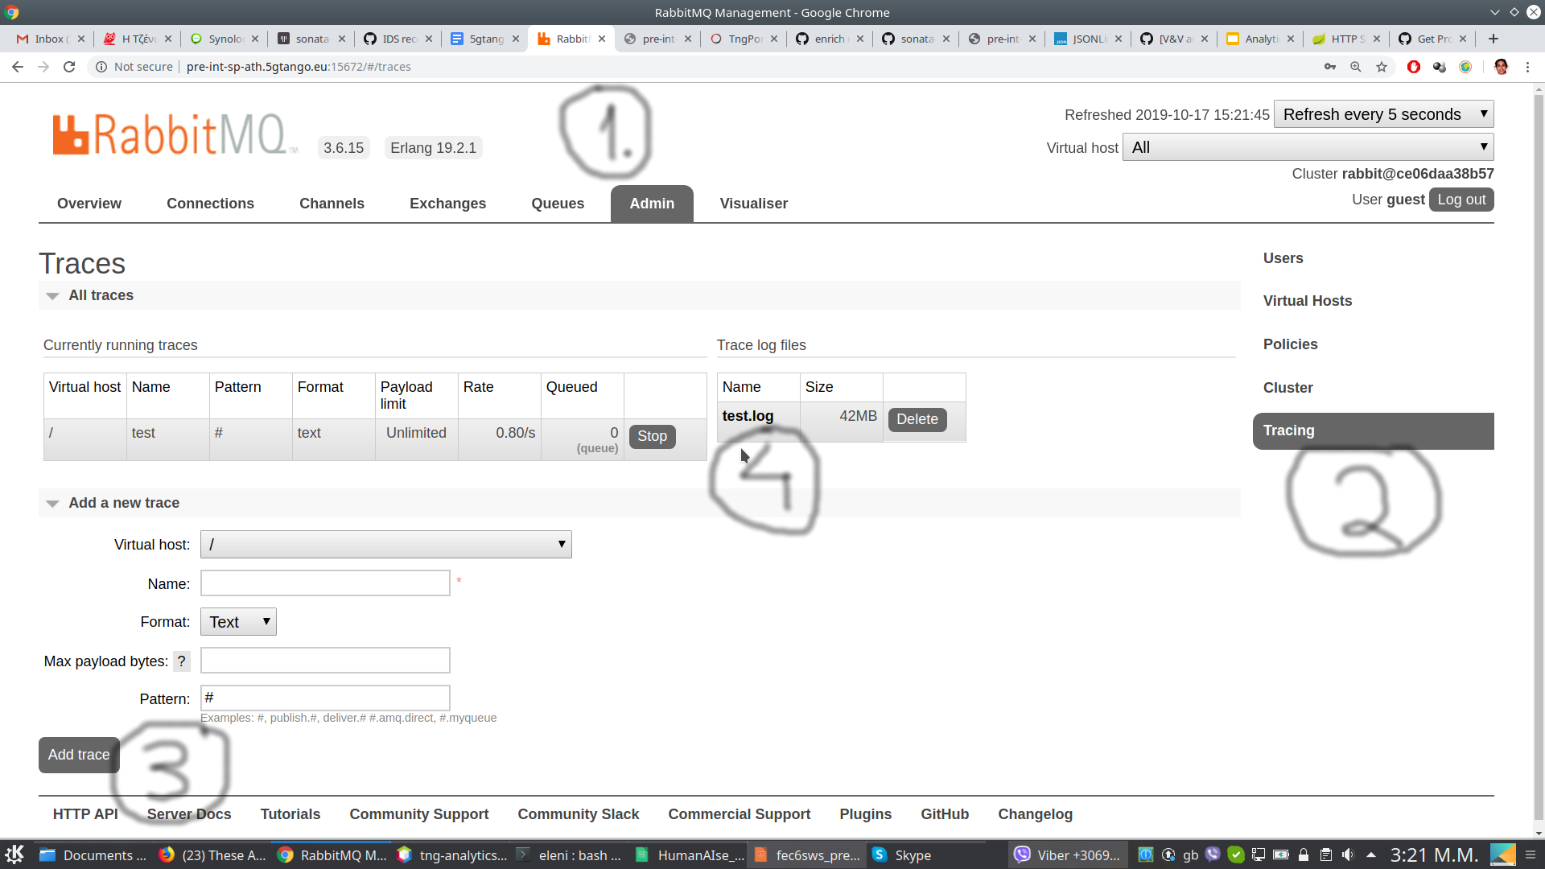
Task: Open the Refresh every 5 seconds dropdown
Action: pos(1384,114)
